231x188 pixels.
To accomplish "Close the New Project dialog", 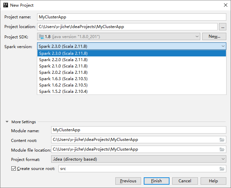I will (x=225, y=5).
